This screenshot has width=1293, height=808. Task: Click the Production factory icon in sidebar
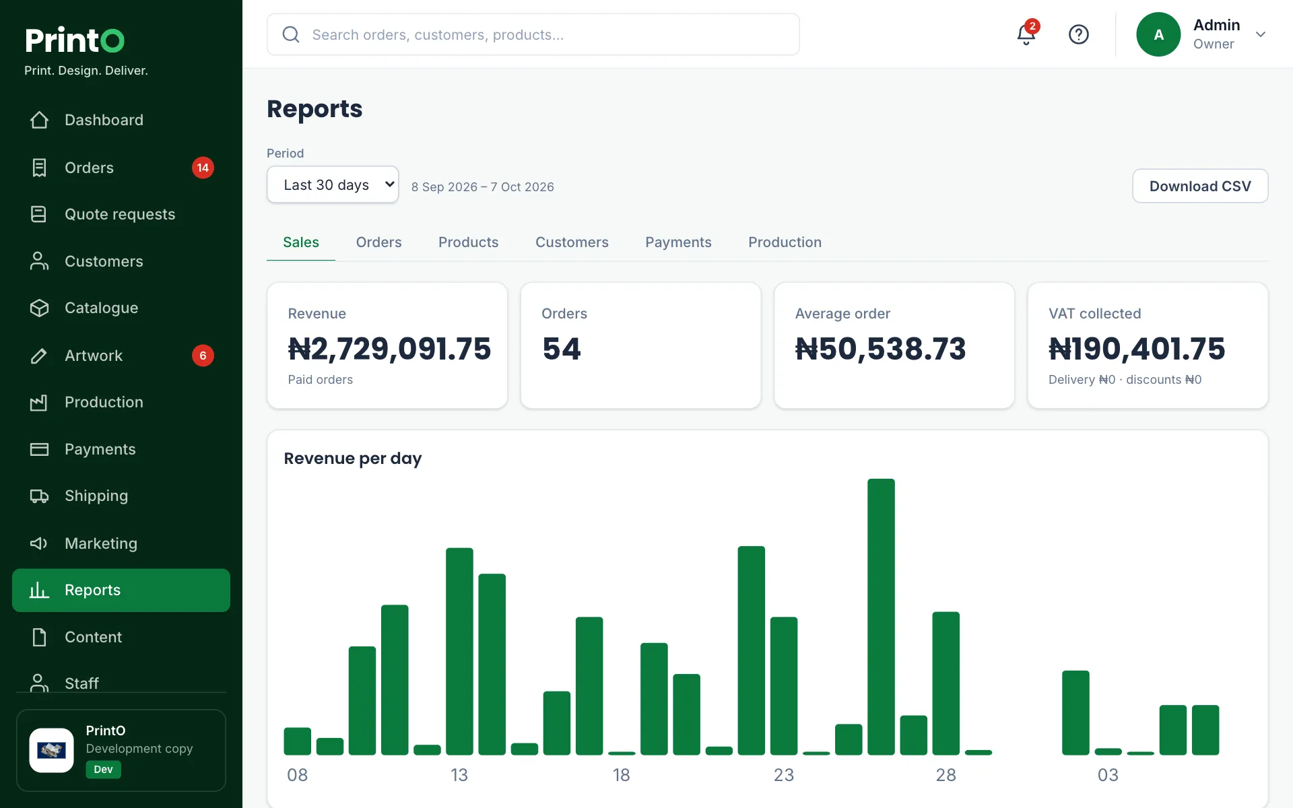39,402
